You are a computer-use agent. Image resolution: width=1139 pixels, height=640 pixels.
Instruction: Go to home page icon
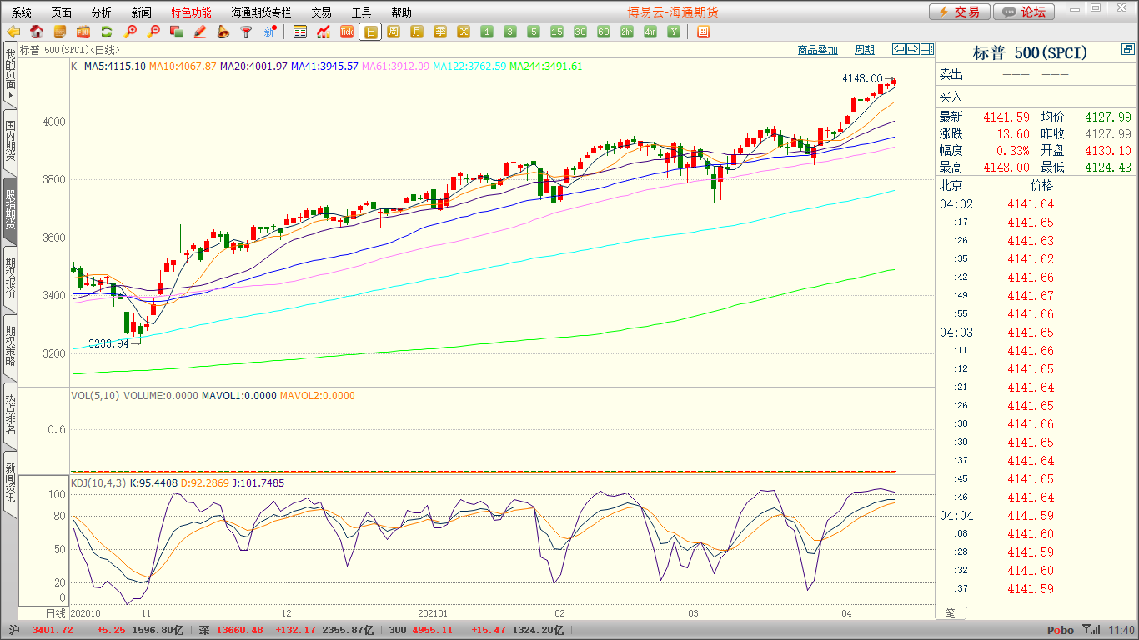pos(37,32)
